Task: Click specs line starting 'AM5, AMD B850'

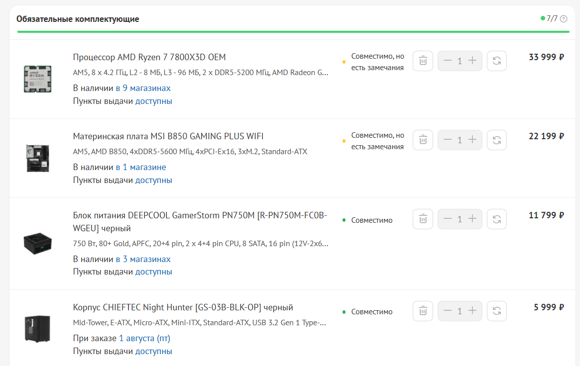Action: pos(190,152)
